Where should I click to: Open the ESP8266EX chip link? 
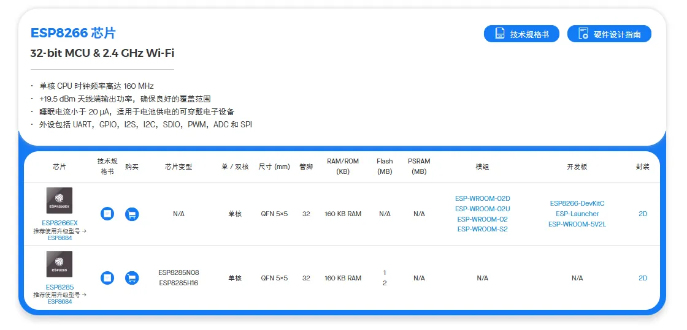point(59,223)
